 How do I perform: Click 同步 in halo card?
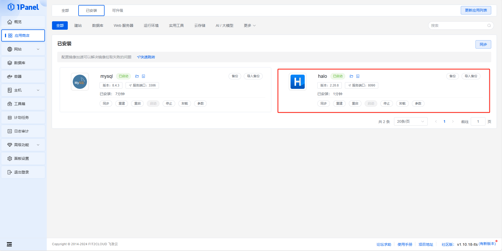324,104
